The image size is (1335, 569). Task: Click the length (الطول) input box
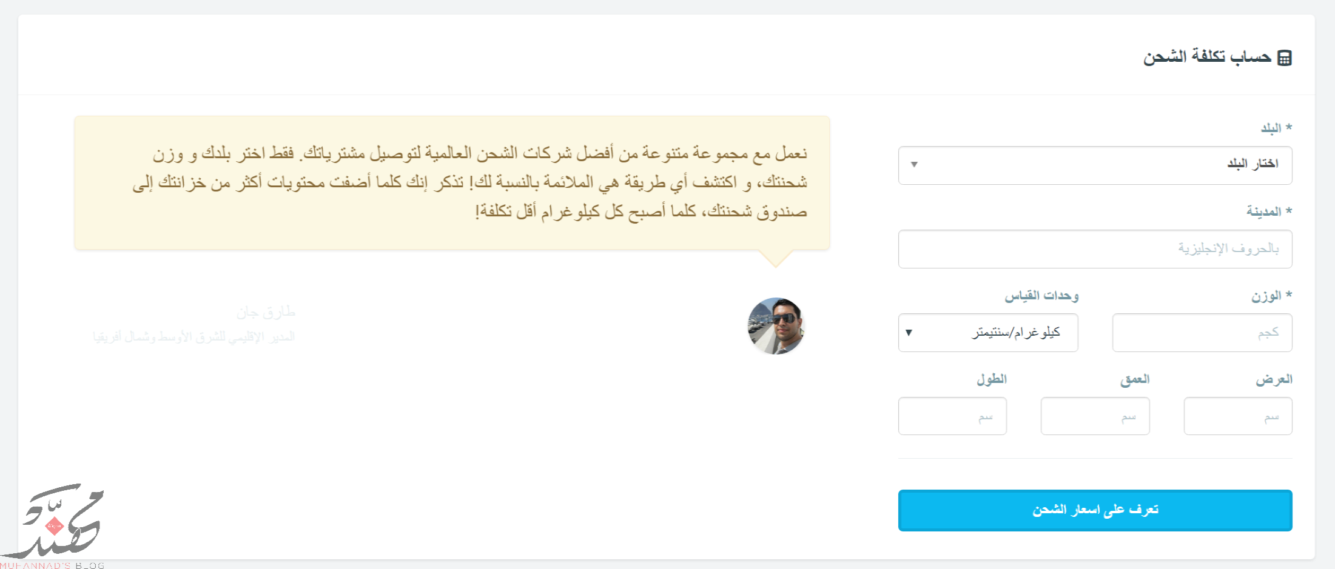click(x=952, y=416)
